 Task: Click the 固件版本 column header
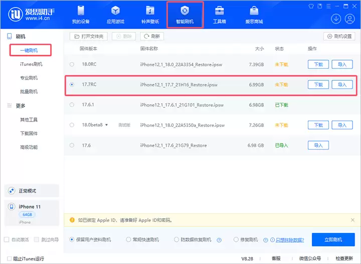pyautogui.click(x=88, y=49)
